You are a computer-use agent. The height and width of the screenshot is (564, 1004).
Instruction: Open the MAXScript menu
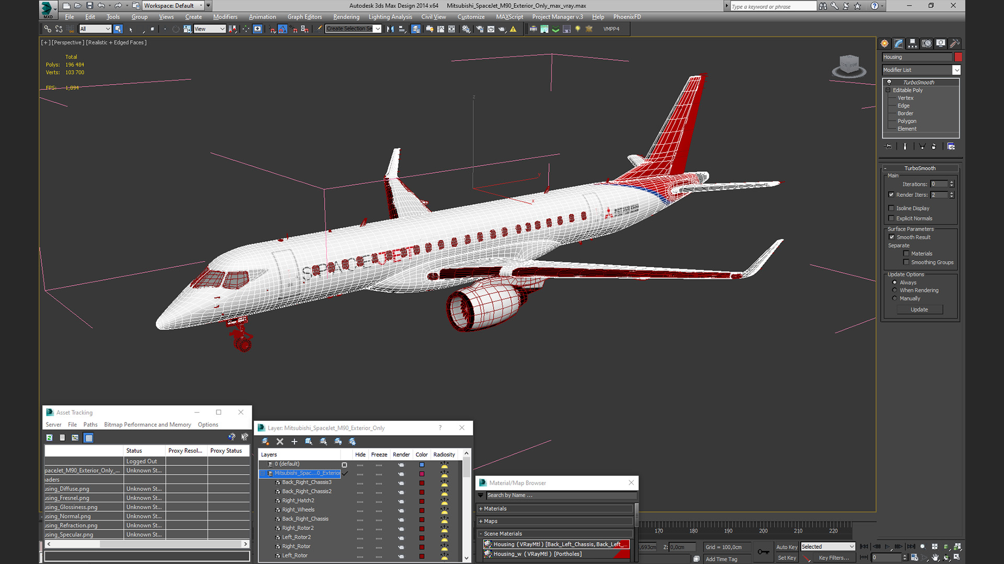coord(509,17)
